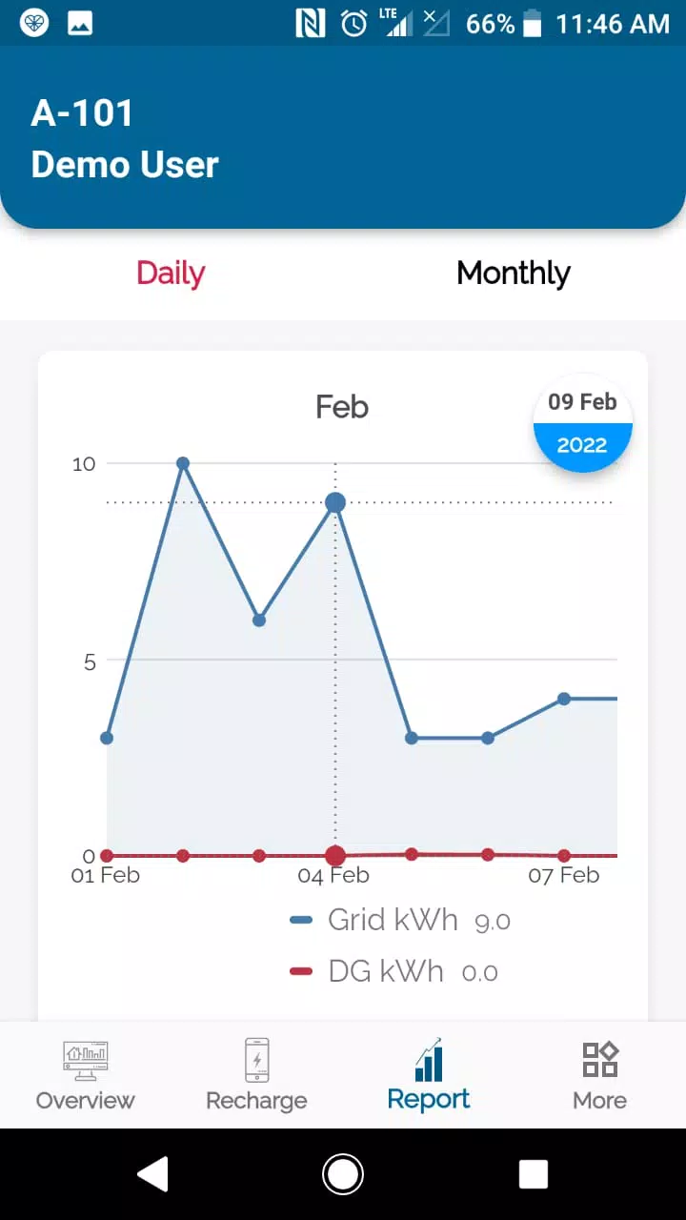This screenshot has height=1220, width=686.
Task: Select the peak data point at 10
Action: 183,464
